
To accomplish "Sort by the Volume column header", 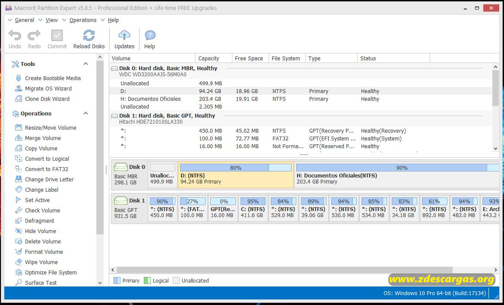I will coord(152,58).
